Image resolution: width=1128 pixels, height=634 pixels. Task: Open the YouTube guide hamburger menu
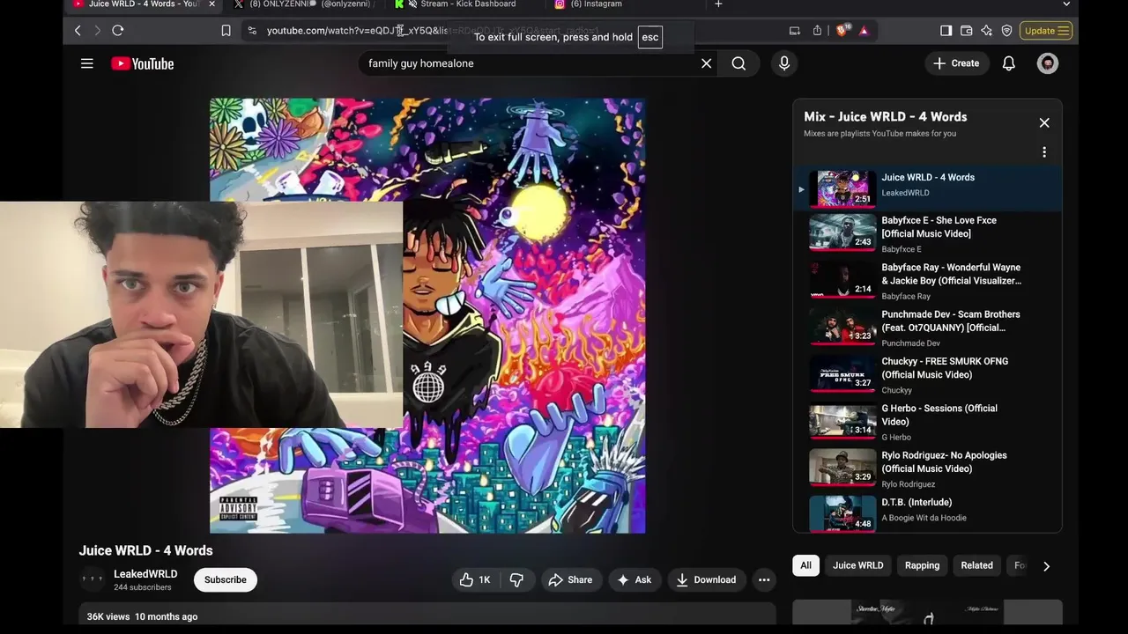click(x=87, y=63)
